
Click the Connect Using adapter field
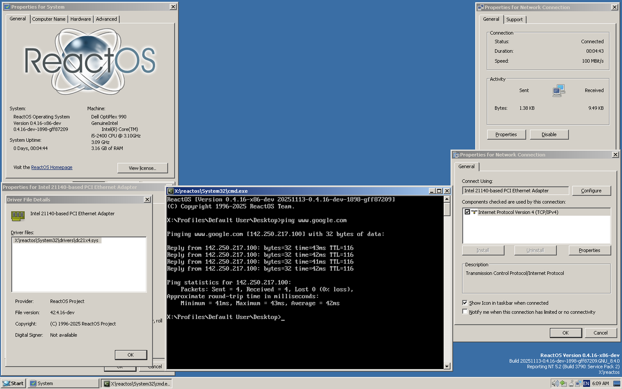(x=515, y=190)
